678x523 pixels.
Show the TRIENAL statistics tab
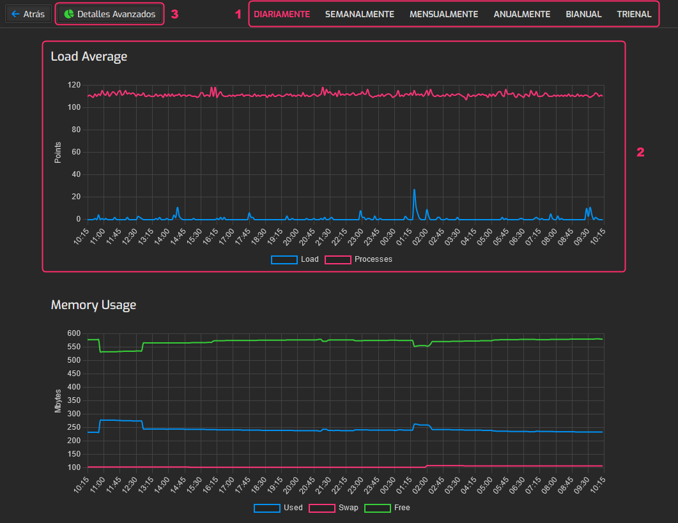tap(634, 14)
